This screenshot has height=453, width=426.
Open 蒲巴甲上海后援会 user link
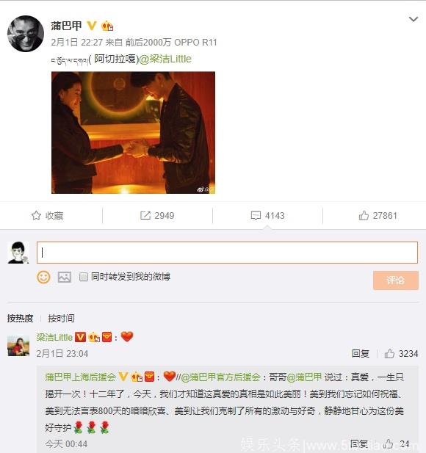(x=80, y=377)
